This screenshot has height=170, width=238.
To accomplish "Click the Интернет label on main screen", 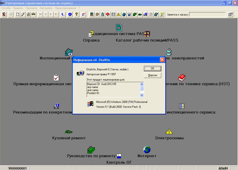I will (x=147, y=156).
